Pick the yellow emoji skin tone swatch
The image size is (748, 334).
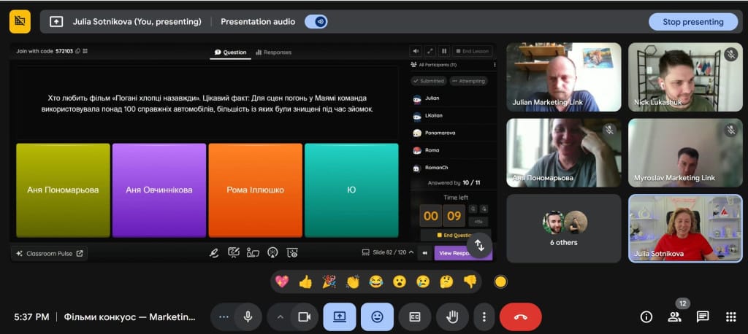tap(500, 281)
